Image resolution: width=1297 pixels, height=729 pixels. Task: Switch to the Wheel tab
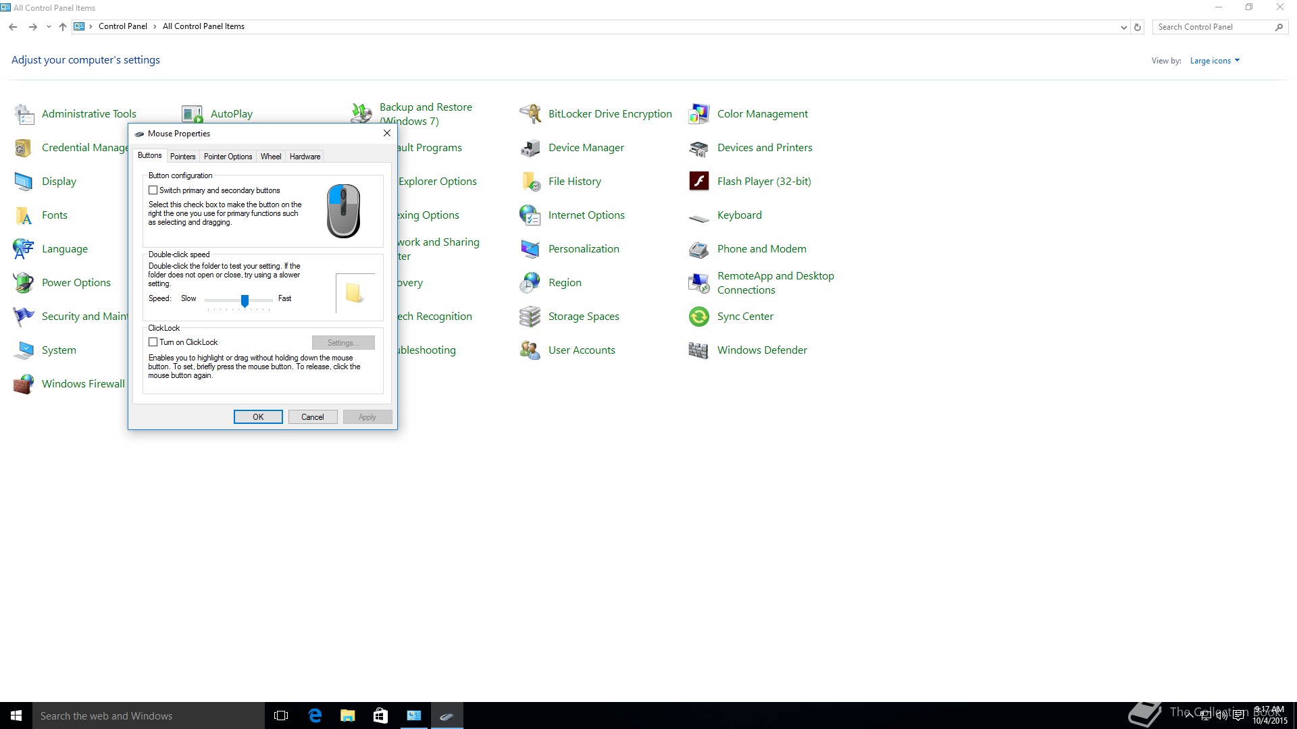(x=271, y=157)
